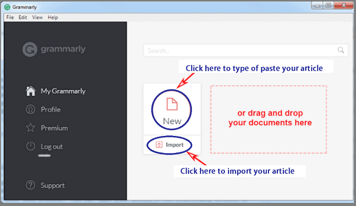Click the Grammarly logo in sidebar
Image resolution: width=356 pixels, height=206 pixels.
(x=54, y=49)
